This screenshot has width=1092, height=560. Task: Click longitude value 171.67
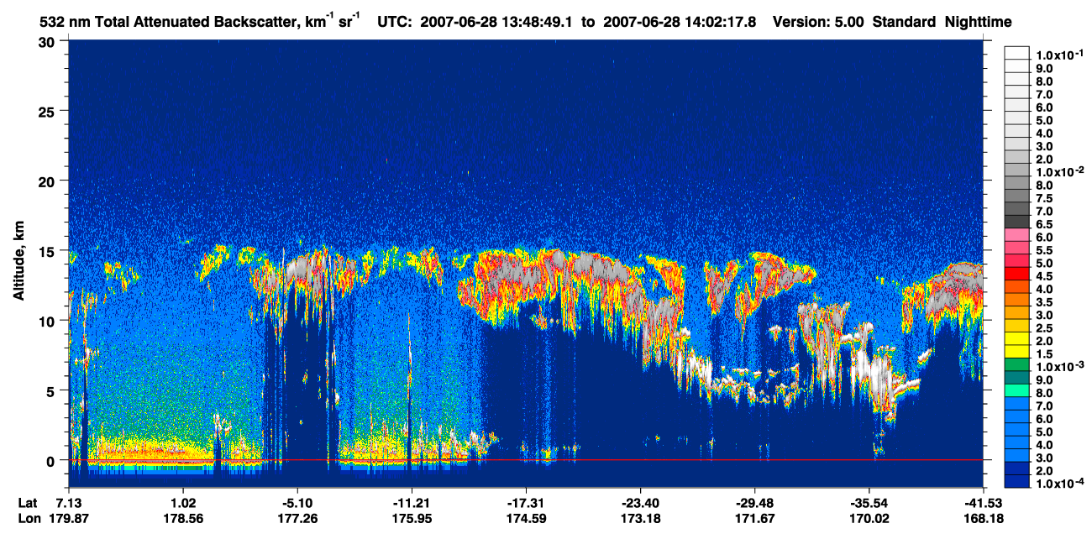coord(756,518)
